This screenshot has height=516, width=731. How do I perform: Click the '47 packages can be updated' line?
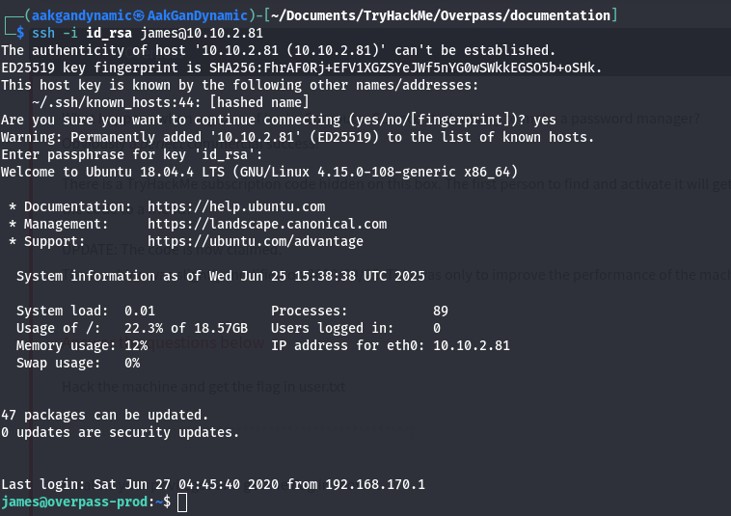[x=105, y=415]
